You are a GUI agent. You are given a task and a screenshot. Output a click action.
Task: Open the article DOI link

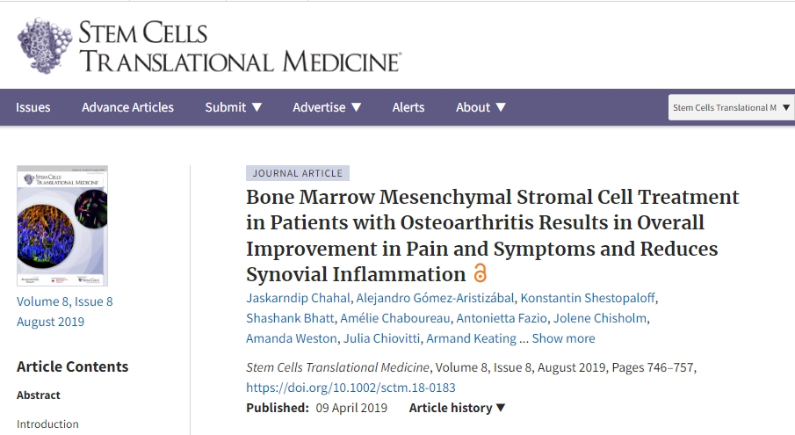point(351,388)
